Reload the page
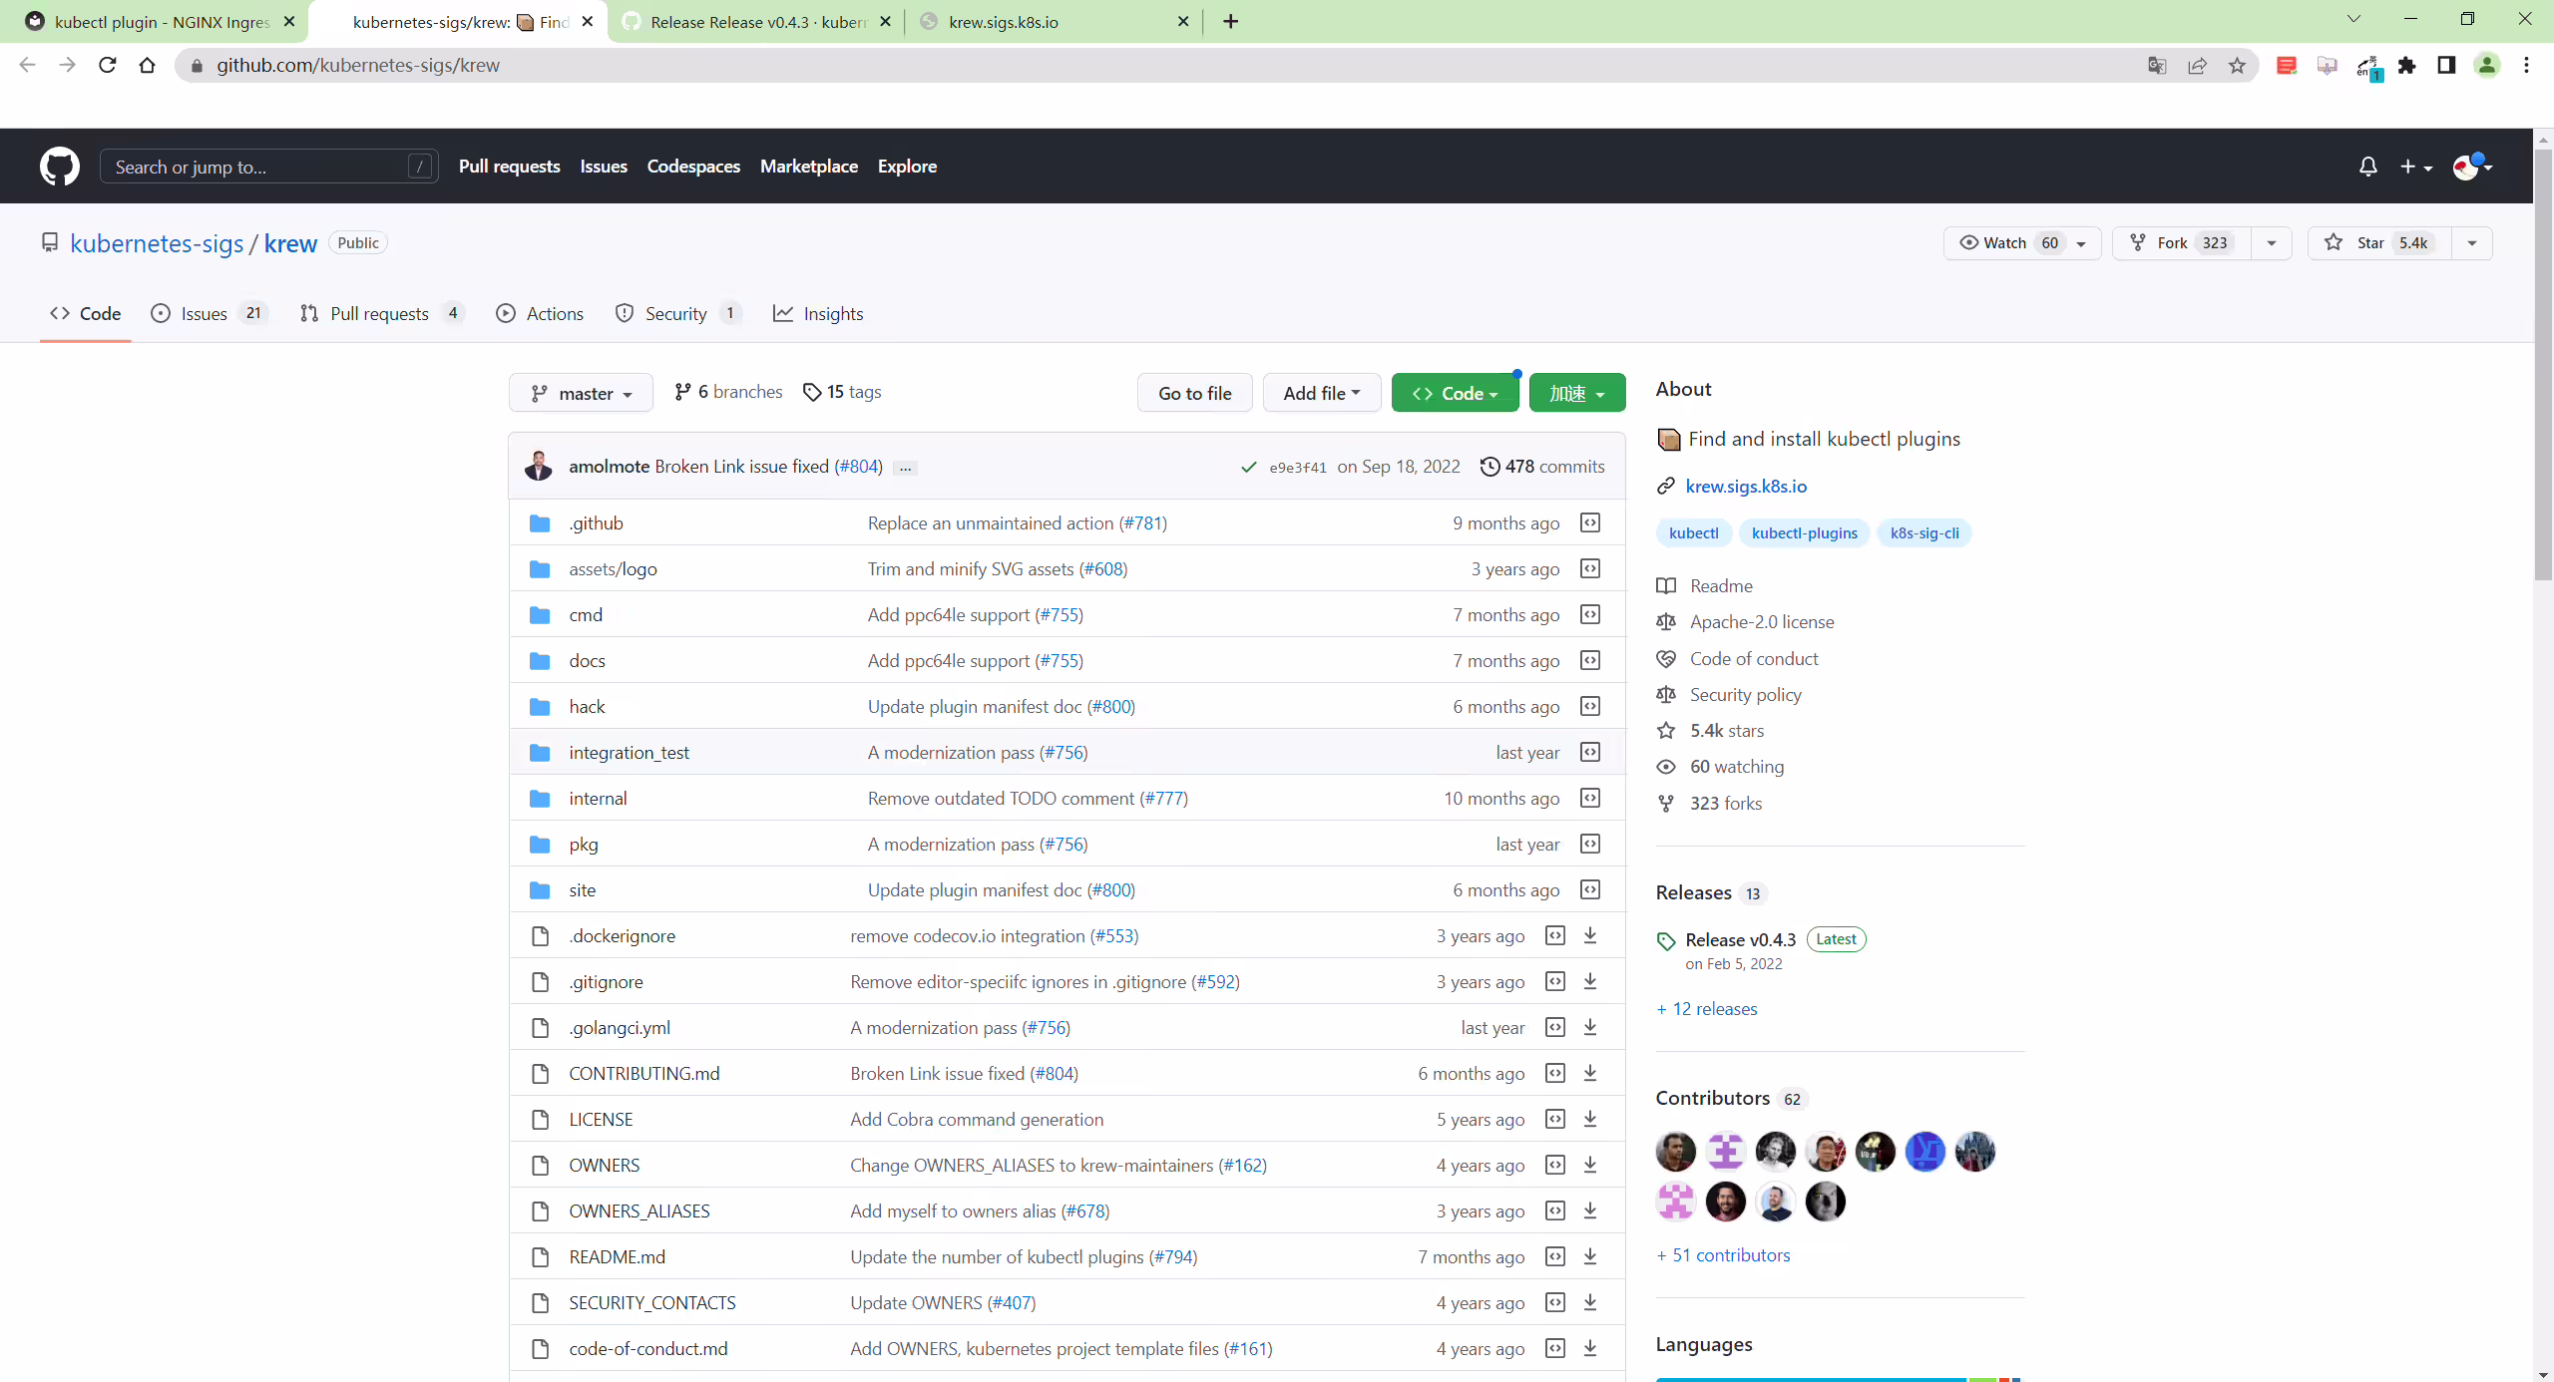 coord(107,65)
